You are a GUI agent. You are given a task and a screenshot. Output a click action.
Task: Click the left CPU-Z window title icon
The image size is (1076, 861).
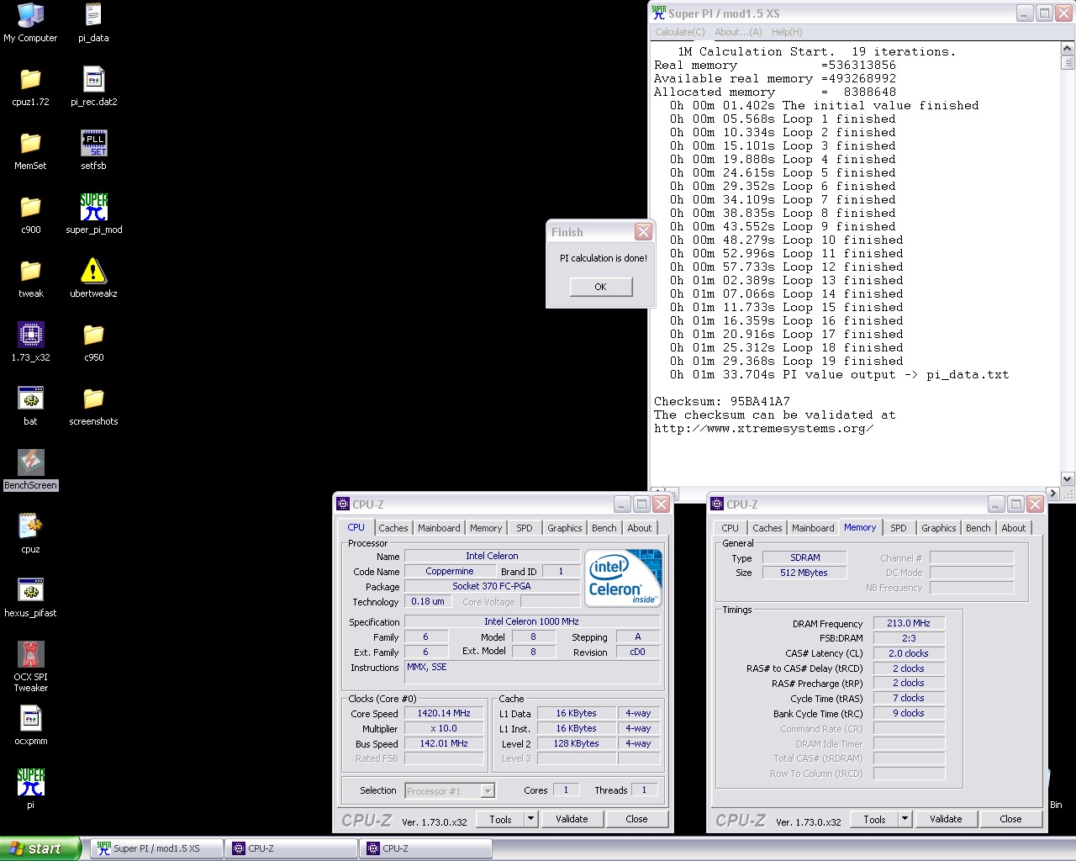tap(343, 504)
